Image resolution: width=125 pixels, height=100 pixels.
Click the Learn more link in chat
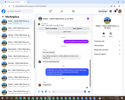pos(67,32)
